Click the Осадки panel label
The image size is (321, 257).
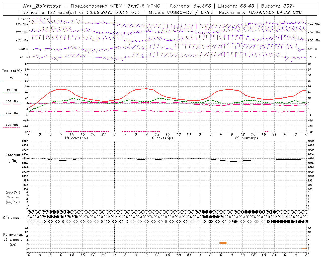coord(13,197)
